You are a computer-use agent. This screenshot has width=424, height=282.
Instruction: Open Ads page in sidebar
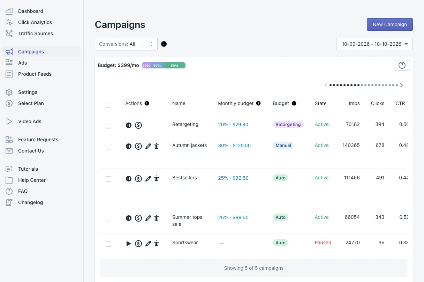(x=41, y=63)
